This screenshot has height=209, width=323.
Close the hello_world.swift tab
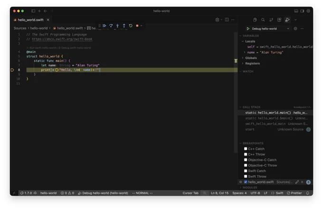pyautogui.click(x=48, y=20)
